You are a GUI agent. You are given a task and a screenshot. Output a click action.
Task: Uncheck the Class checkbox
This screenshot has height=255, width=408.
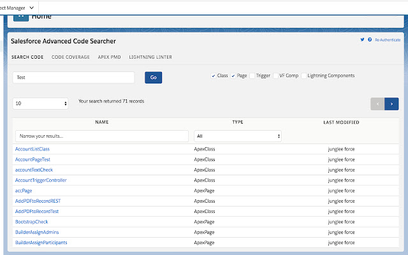214,76
